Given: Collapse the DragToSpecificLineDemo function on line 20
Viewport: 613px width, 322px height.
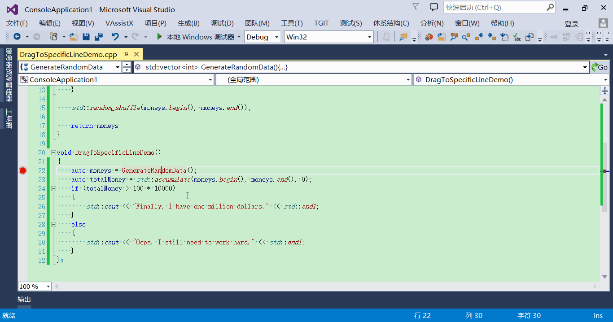Looking at the screenshot, I should [x=53, y=152].
